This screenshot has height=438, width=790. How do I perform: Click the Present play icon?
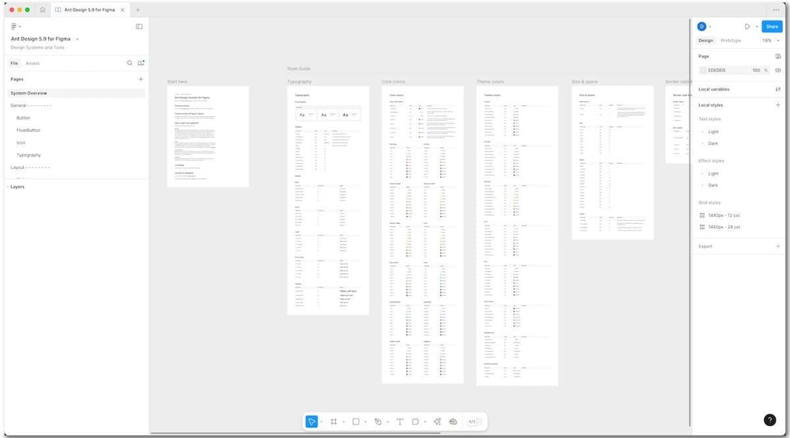pyautogui.click(x=747, y=26)
